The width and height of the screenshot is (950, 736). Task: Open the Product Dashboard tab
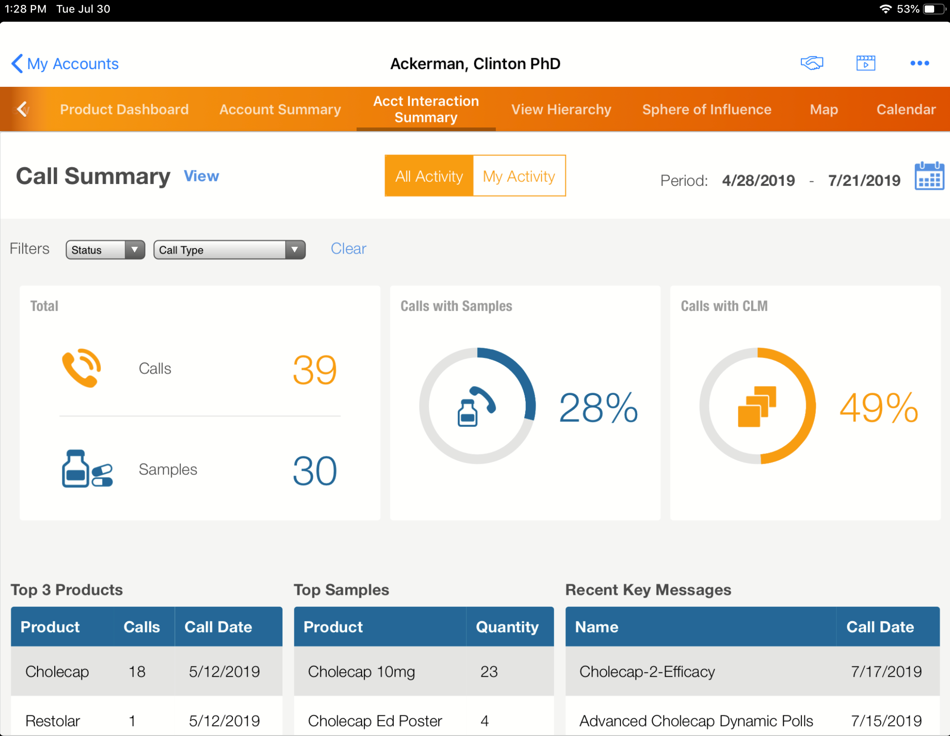(124, 109)
